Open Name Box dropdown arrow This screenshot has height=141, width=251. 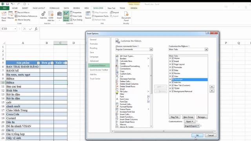15,29
